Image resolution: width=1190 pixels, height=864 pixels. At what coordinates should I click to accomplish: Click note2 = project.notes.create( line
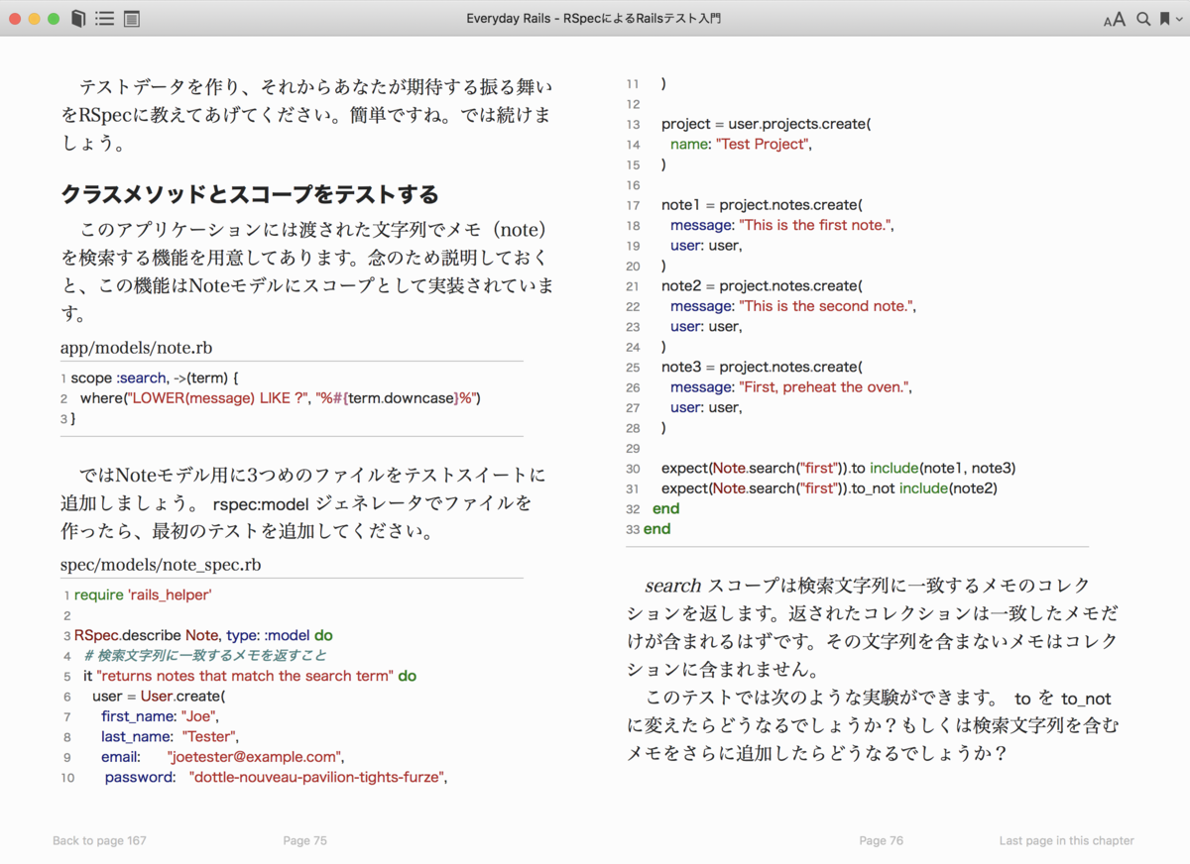pyautogui.click(x=762, y=286)
